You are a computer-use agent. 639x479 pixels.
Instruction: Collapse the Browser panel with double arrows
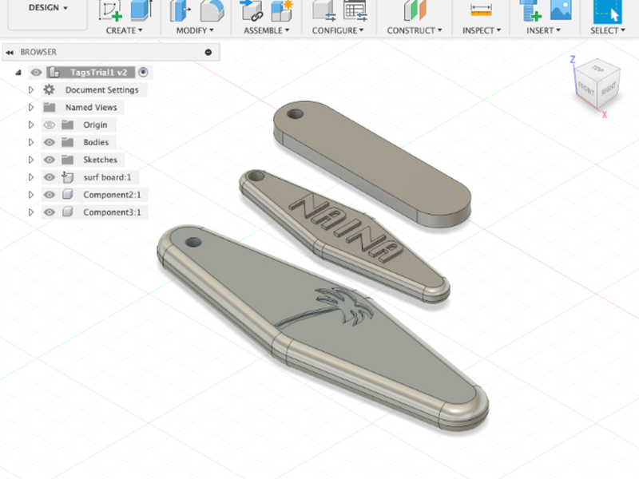10,52
